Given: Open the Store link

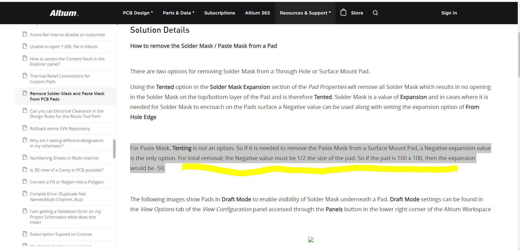Looking at the screenshot, I should 357,13.
